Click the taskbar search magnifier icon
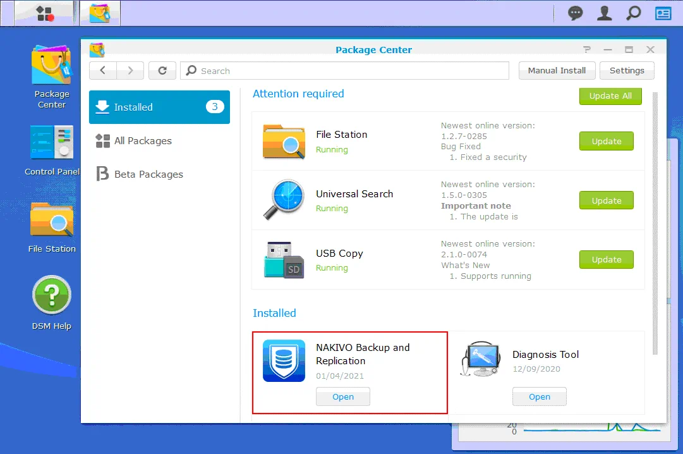The width and height of the screenshot is (683, 454). click(633, 13)
